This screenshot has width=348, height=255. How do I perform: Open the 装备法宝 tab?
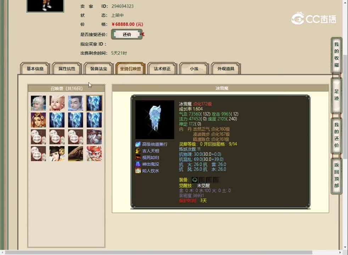click(99, 68)
